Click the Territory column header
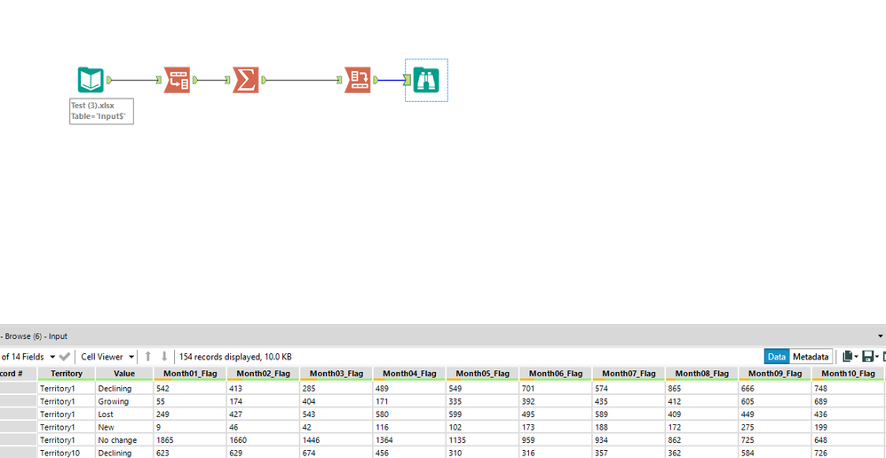This screenshot has width=886, height=458. coord(66,374)
